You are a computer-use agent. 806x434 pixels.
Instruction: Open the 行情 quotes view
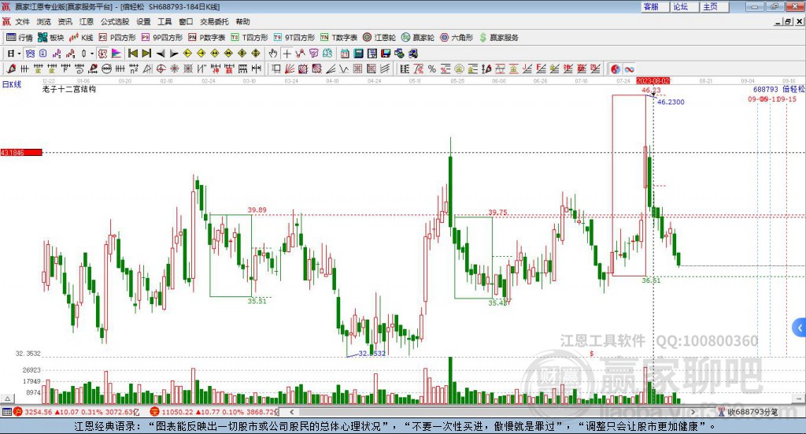[19, 38]
